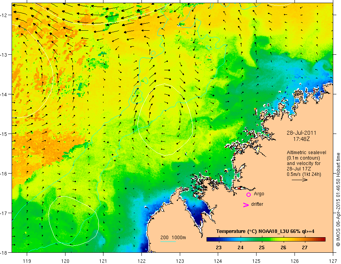This screenshot has width=341, height=264.
Task: Click the cyan 200 1000m isobath legend line
Action: (168, 241)
